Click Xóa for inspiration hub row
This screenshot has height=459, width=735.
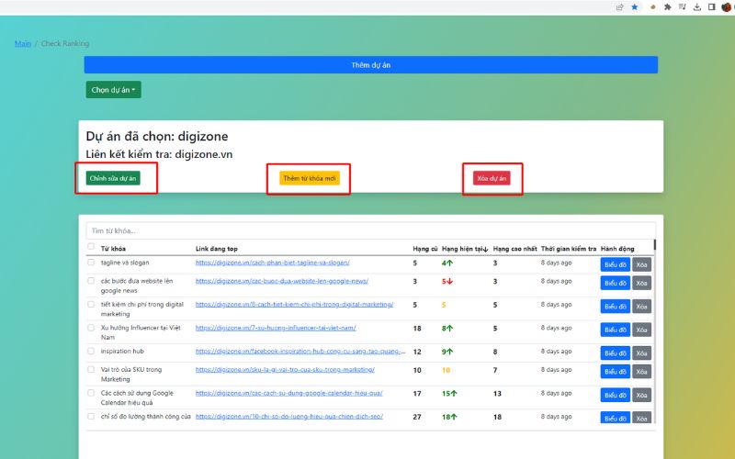tap(641, 353)
